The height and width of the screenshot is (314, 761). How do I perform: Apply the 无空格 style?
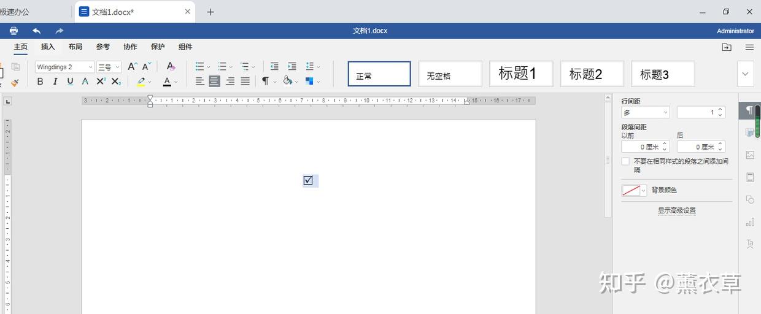[x=450, y=74]
